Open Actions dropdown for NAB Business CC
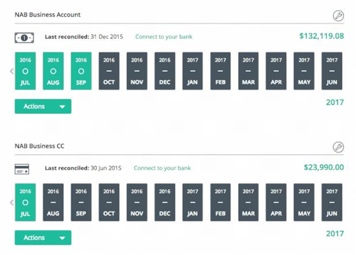This screenshot has height=255, width=356. tap(43, 238)
